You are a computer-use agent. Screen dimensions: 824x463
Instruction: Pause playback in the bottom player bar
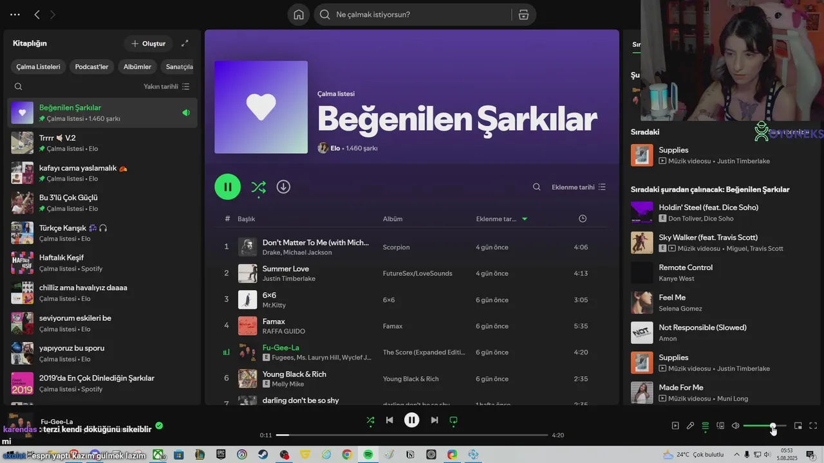point(411,420)
